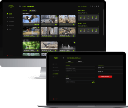Open the wild turkeys photo thumbnail

pyautogui.click(x=49, y=19)
